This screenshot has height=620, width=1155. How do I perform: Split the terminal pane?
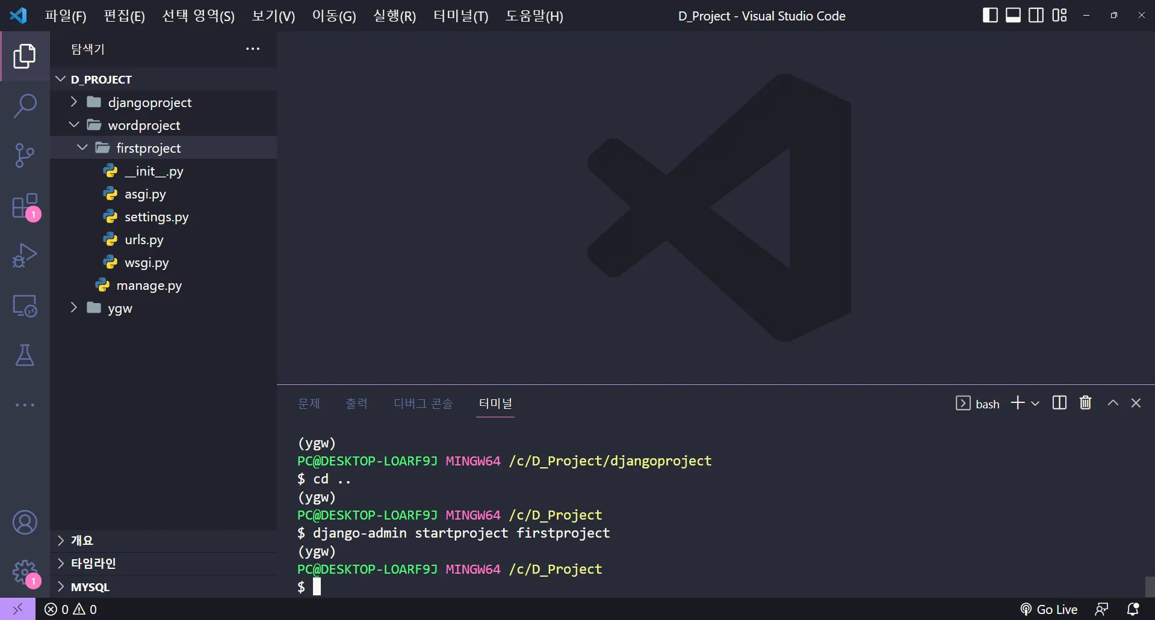tap(1059, 403)
